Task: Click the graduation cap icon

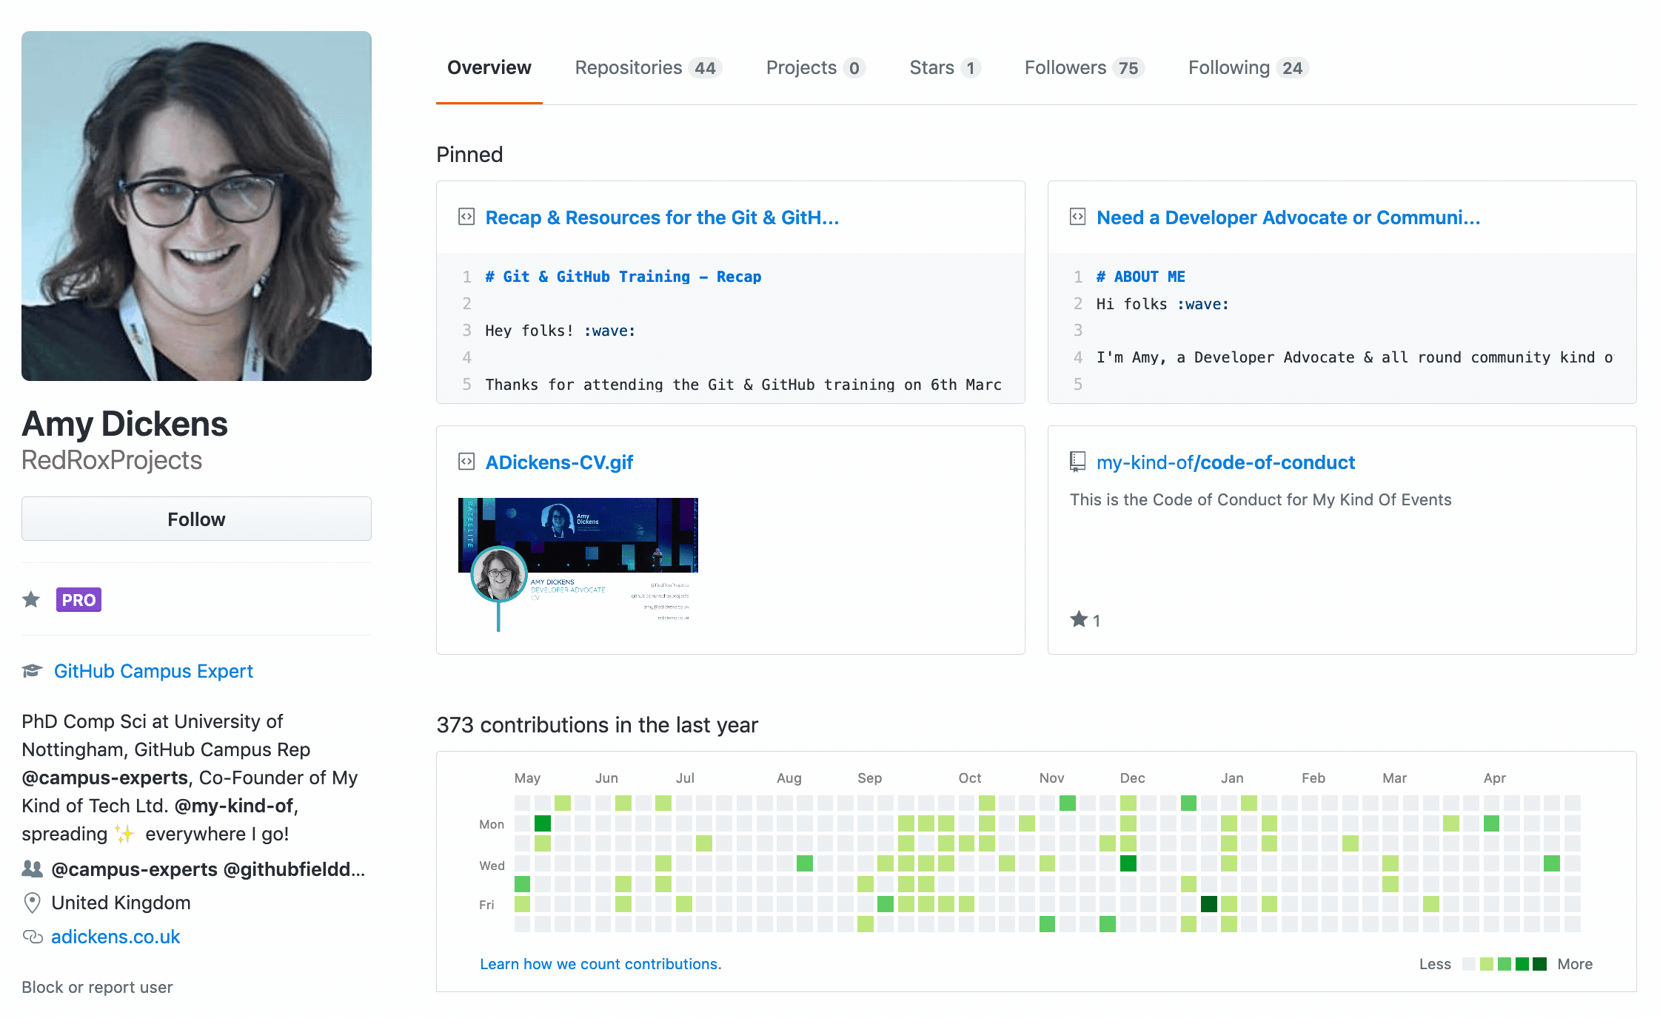Action: 32,671
